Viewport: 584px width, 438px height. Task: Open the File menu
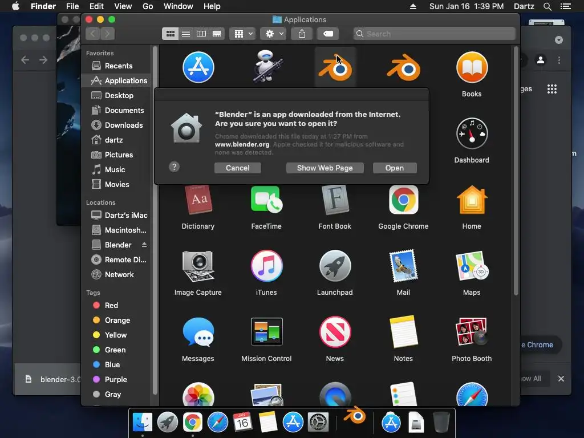(72, 6)
